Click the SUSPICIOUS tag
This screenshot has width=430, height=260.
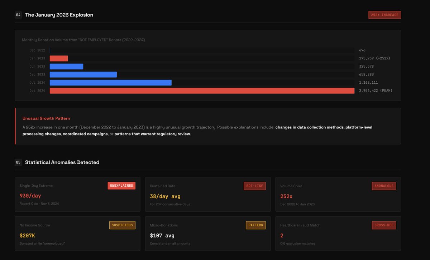tap(122, 225)
